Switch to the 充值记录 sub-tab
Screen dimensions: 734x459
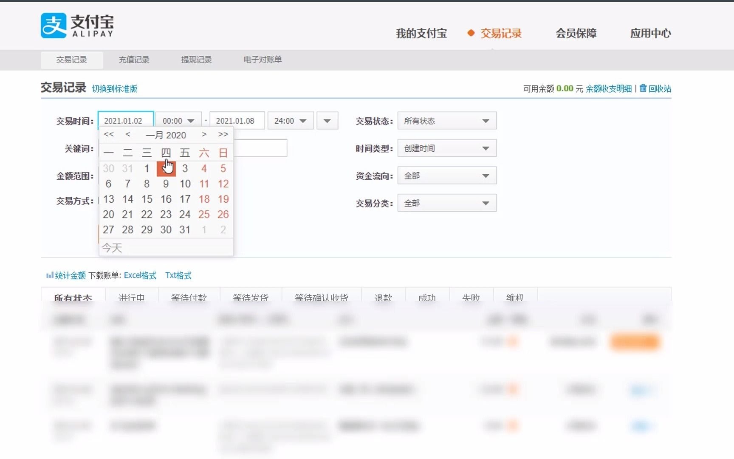pyautogui.click(x=134, y=60)
